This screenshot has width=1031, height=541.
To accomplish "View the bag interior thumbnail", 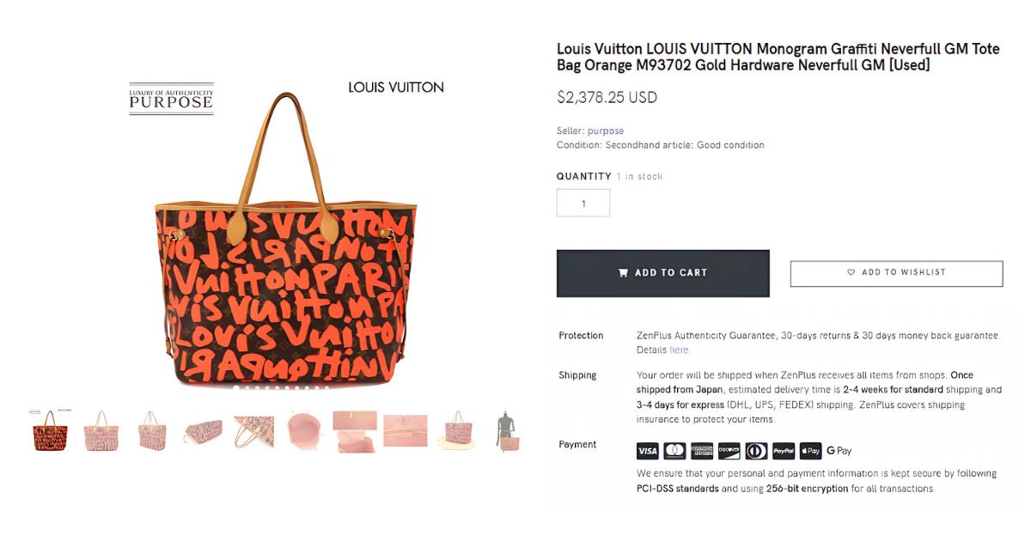I will 304,431.
